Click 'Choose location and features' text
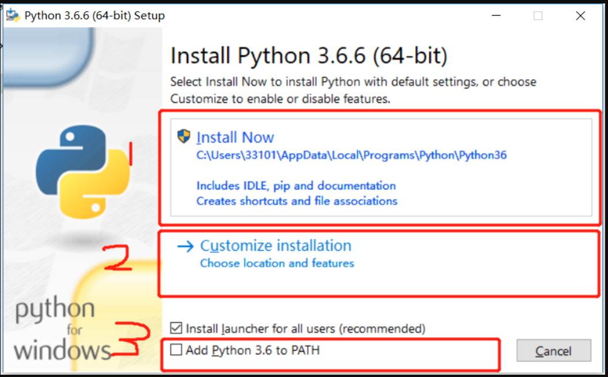608x377 pixels. 277,263
